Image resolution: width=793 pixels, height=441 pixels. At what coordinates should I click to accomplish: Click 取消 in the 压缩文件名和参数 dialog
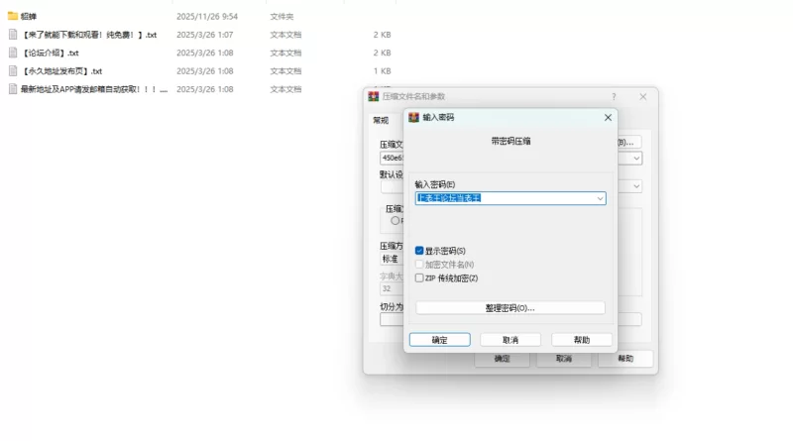pos(563,359)
